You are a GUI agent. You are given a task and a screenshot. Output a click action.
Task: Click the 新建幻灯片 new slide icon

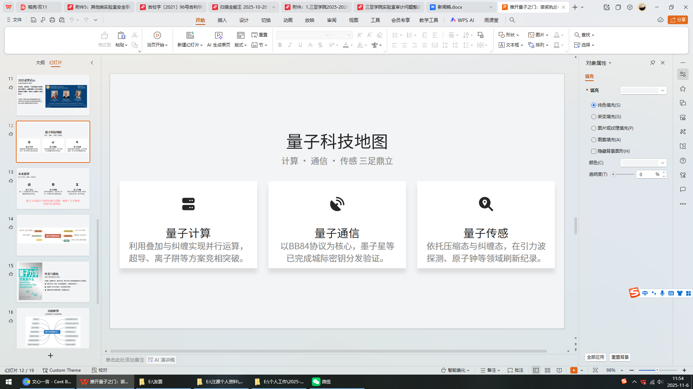pos(190,35)
